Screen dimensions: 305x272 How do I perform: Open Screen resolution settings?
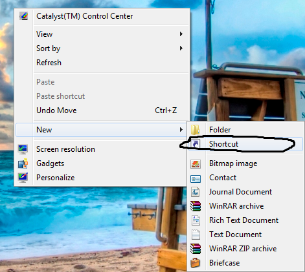(x=101, y=149)
